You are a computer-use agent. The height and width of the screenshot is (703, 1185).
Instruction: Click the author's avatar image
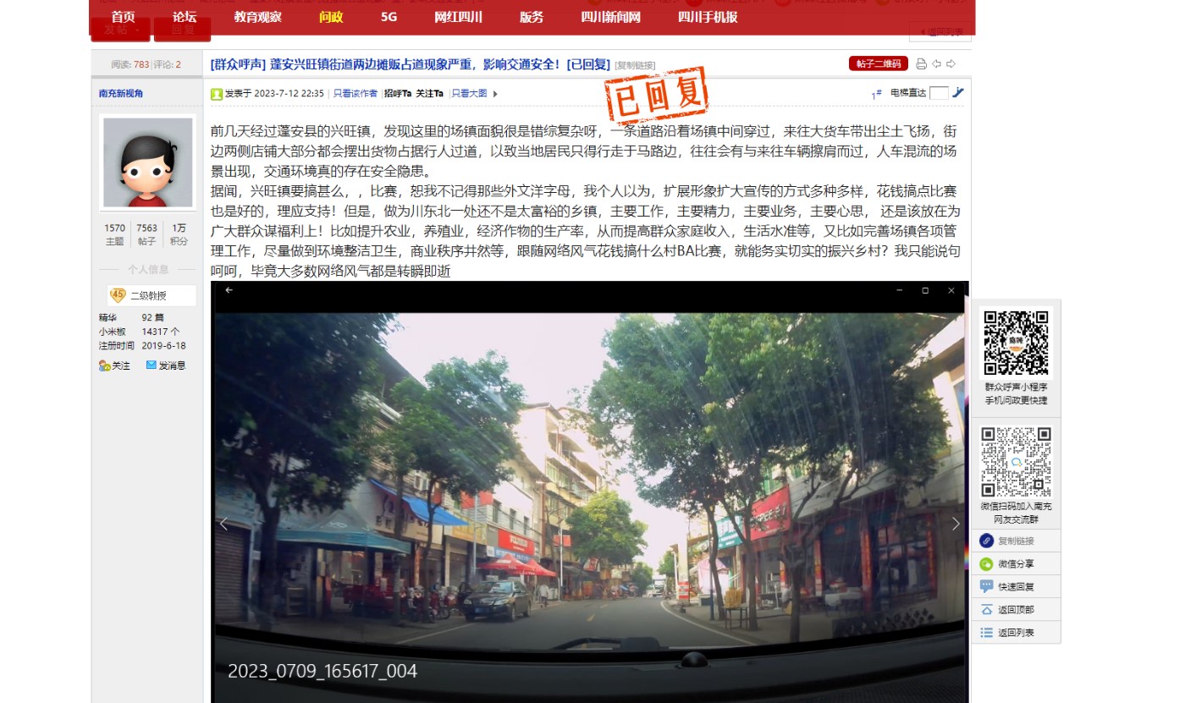[147, 162]
